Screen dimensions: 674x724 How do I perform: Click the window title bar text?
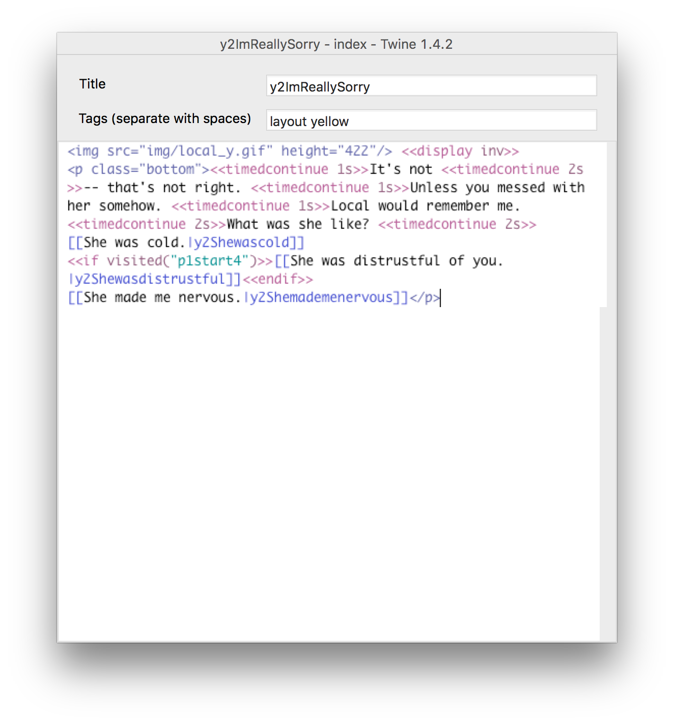point(336,44)
